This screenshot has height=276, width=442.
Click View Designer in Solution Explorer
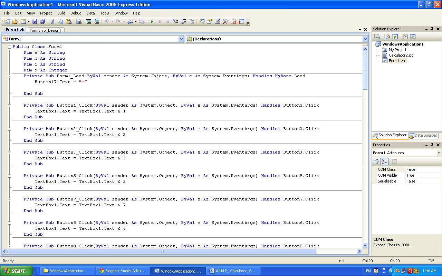(413, 37)
